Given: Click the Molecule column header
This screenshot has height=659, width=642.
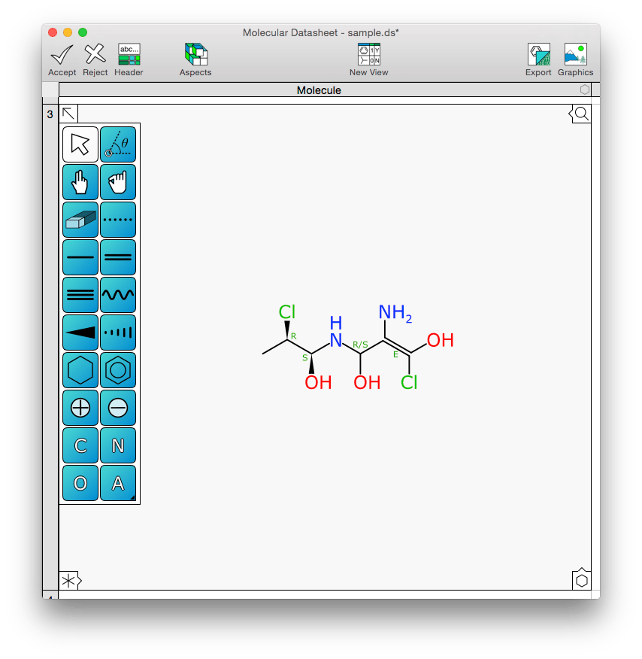Looking at the screenshot, I should click(x=319, y=90).
